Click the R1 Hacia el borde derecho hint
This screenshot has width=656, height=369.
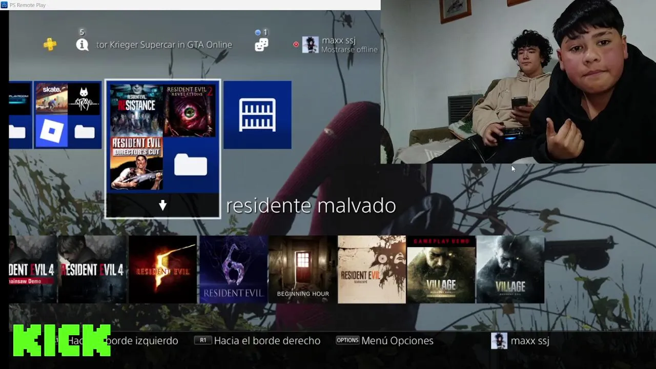[257, 341]
